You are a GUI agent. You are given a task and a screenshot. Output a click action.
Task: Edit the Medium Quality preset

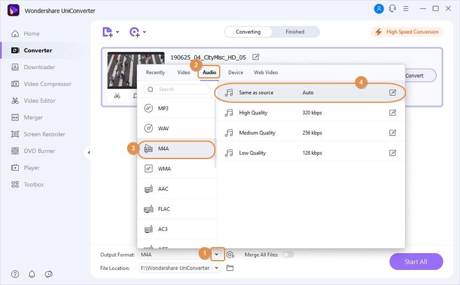[392, 133]
